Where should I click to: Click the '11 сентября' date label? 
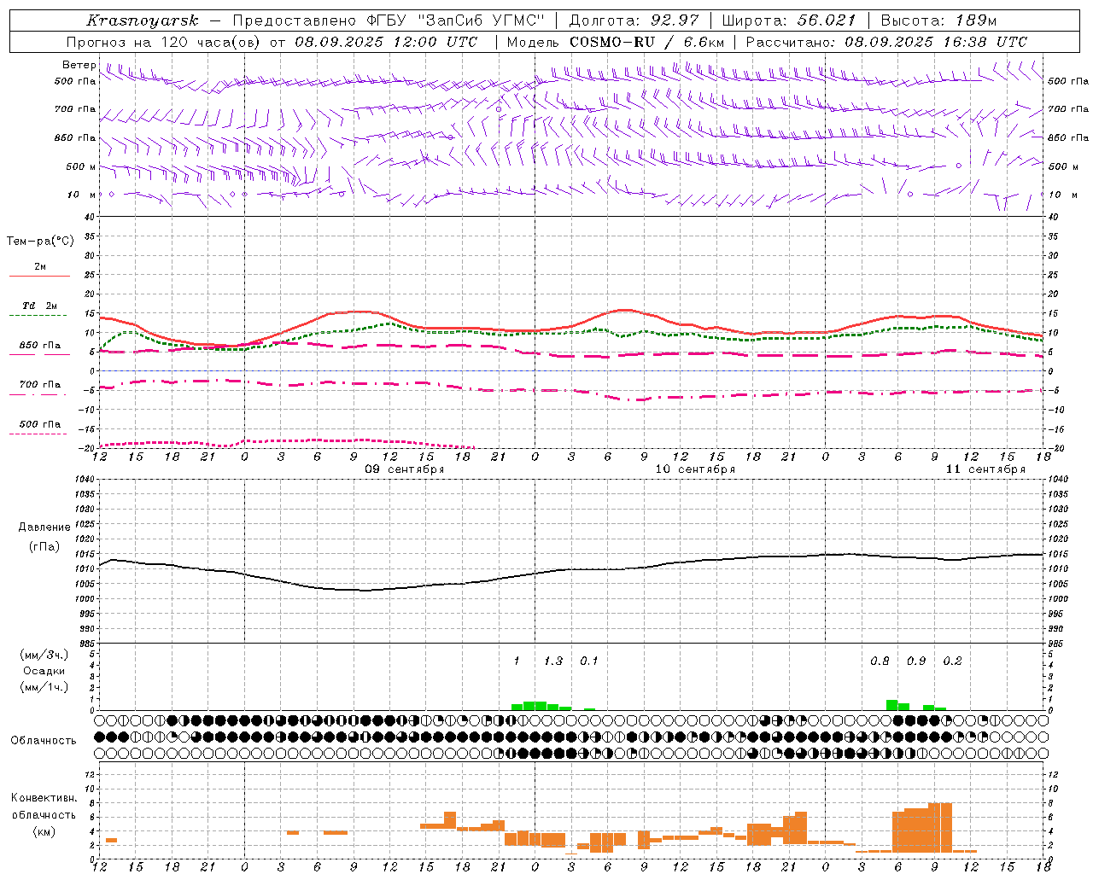(x=985, y=469)
